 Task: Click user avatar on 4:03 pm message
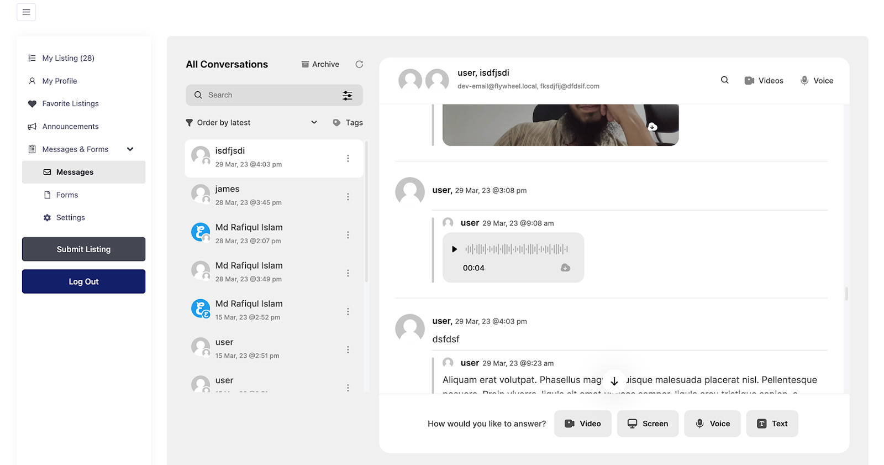410,328
